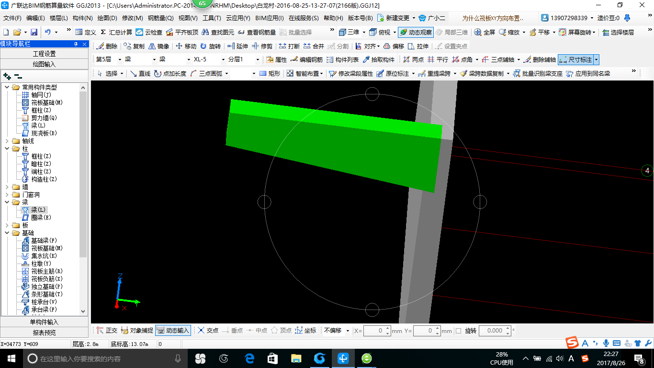Open 云检查 cloud check
This screenshot has width=654, height=368.
coord(149,32)
